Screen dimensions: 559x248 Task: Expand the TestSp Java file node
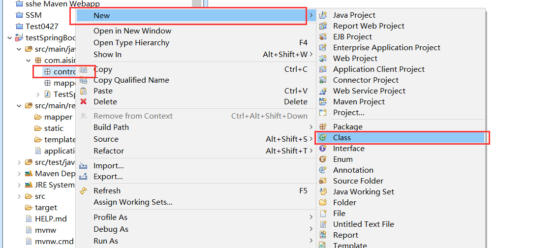pos(38,94)
